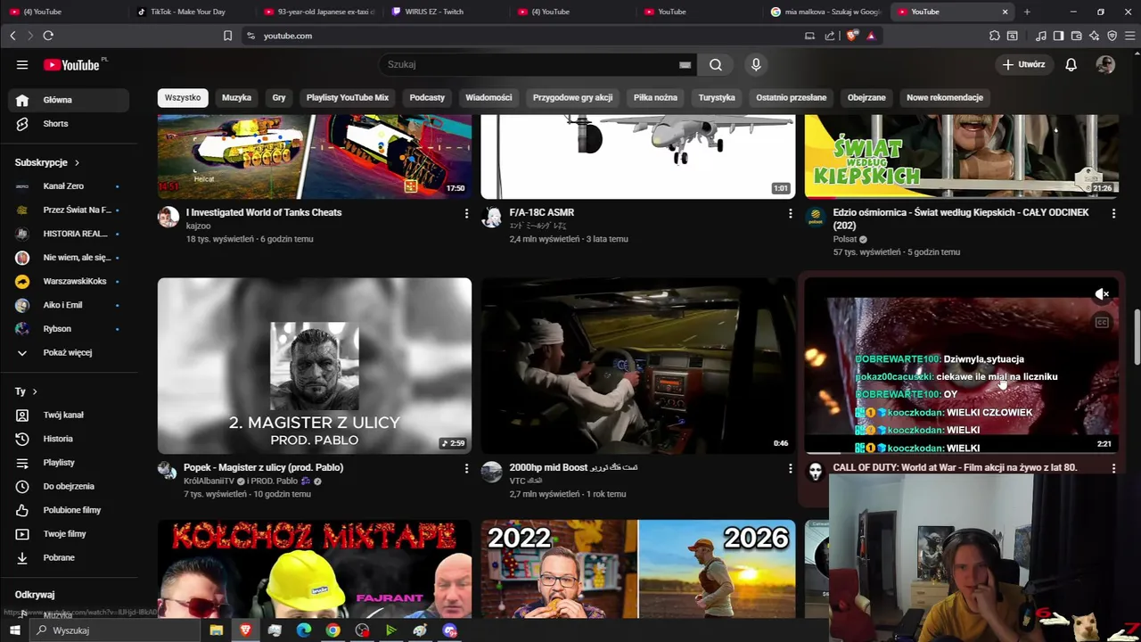1141x642 pixels.
Task: Open options menu for Edzio ośmiornica video
Action: click(x=1113, y=213)
